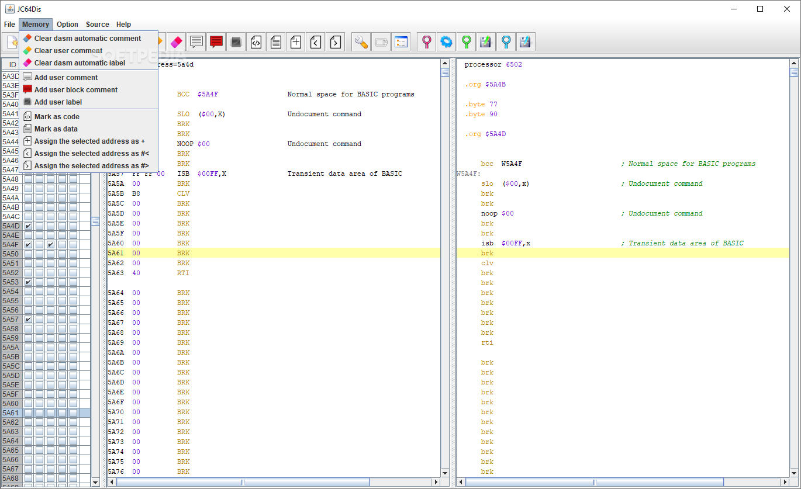Click the processor 6502 line in source pane

(493, 64)
